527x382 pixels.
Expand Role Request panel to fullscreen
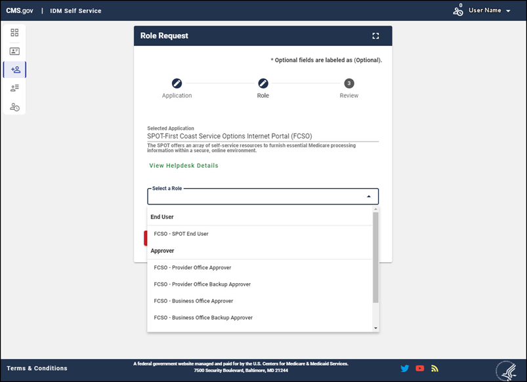375,36
